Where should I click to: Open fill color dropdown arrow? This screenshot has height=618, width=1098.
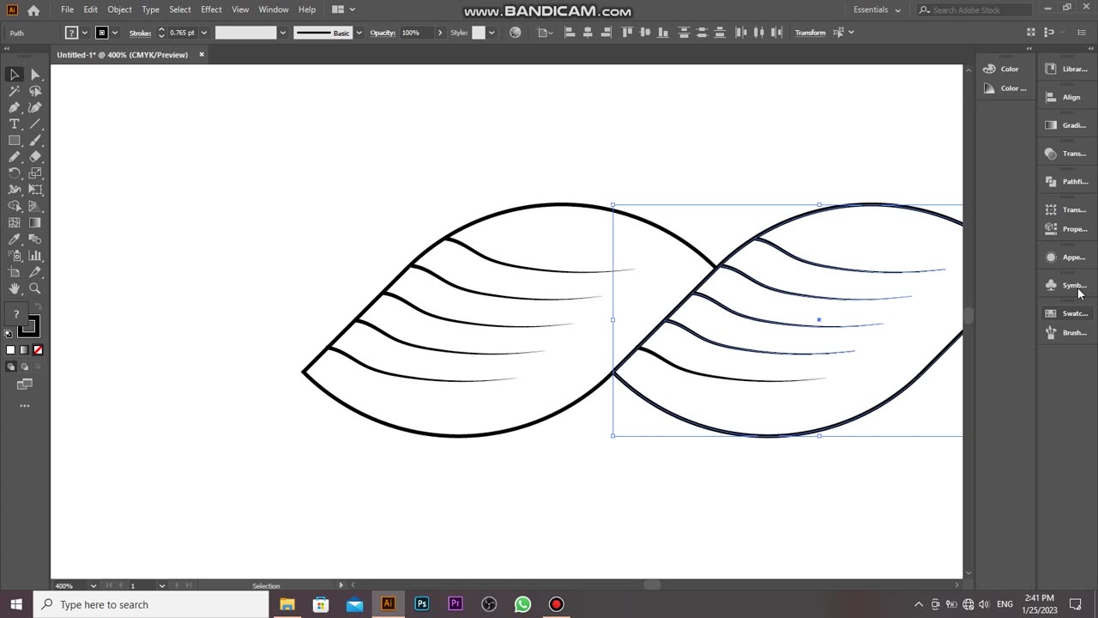point(84,33)
